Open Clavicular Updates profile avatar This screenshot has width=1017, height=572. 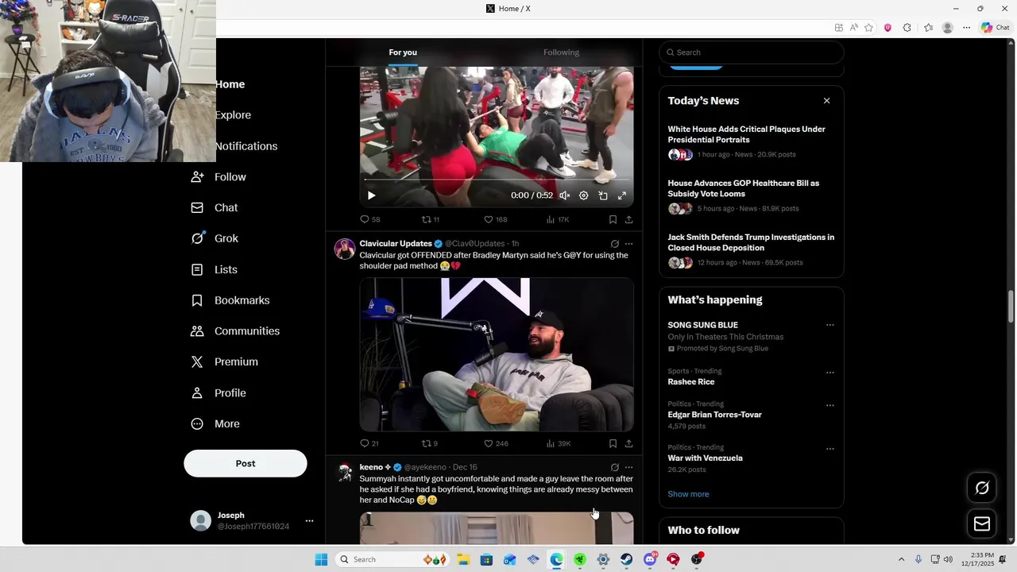click(x=345, y=249)
